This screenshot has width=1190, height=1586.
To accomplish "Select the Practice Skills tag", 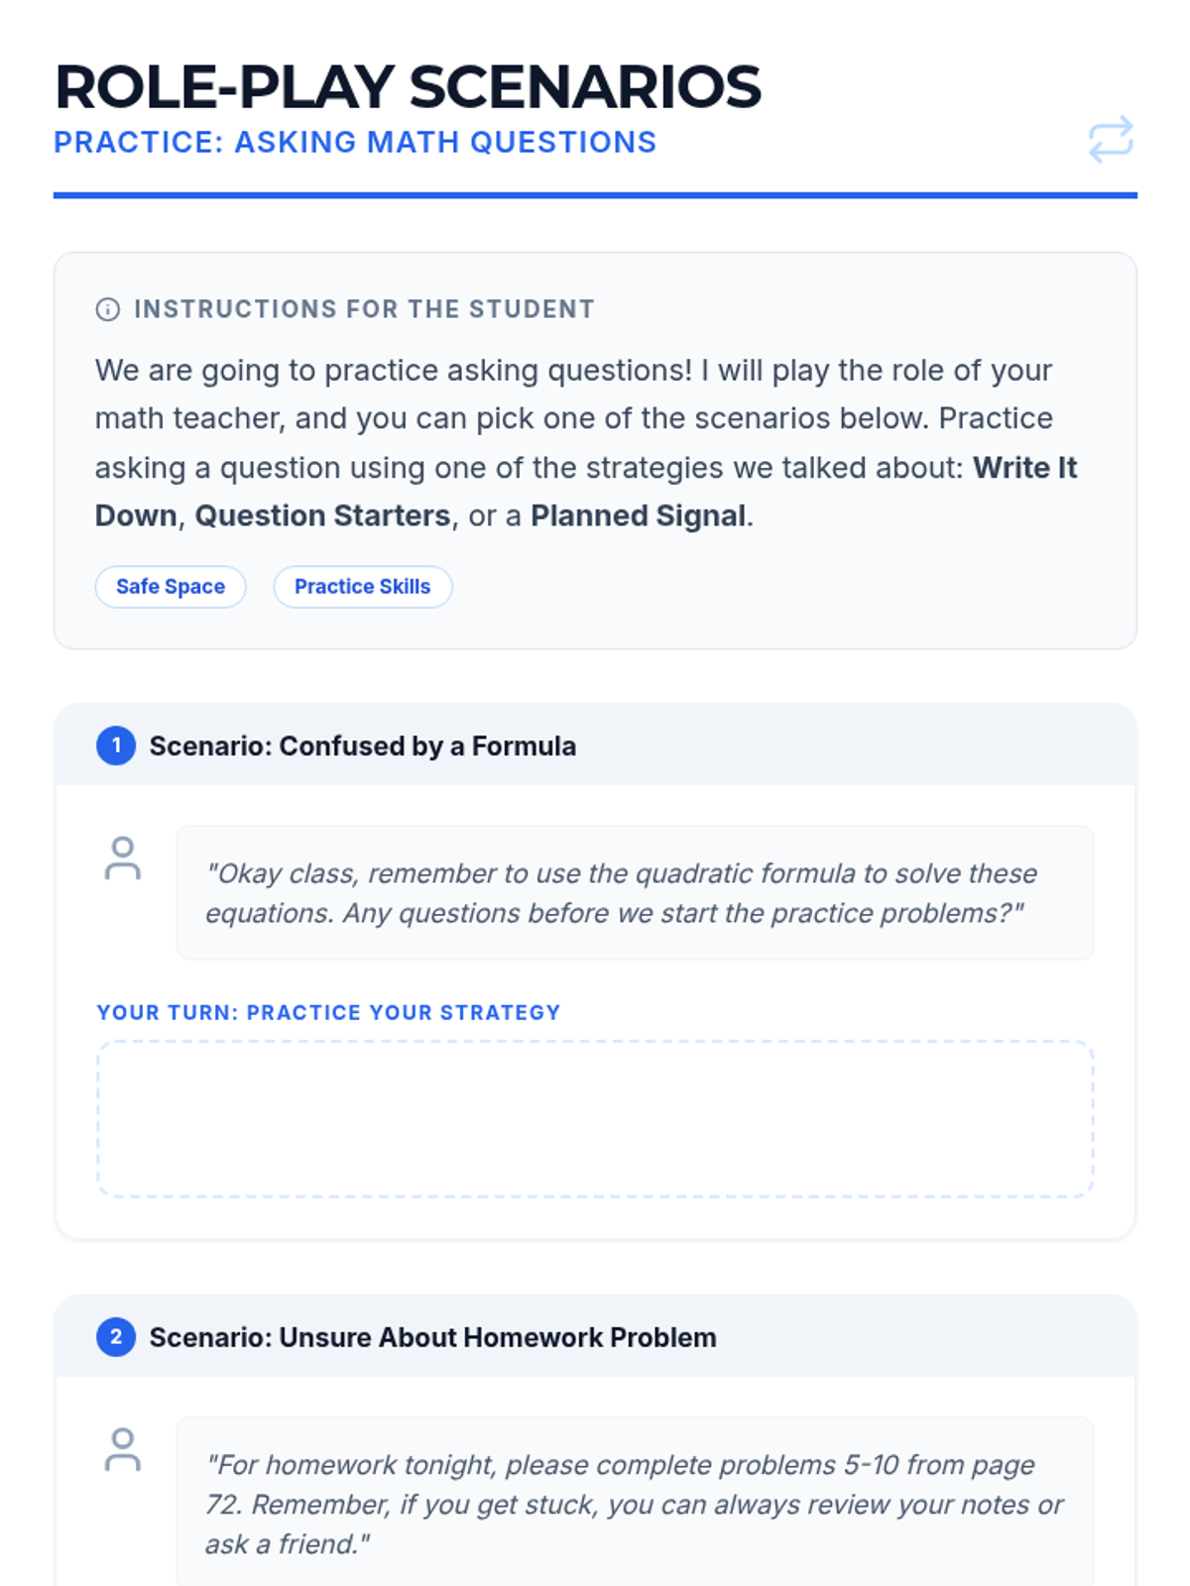I will (x=362, y=587).
